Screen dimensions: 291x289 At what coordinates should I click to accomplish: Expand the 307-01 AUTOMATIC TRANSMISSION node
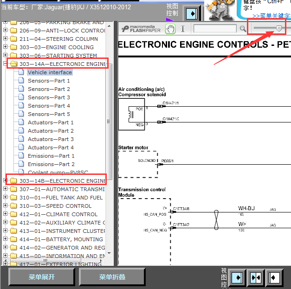click(5, 189)
